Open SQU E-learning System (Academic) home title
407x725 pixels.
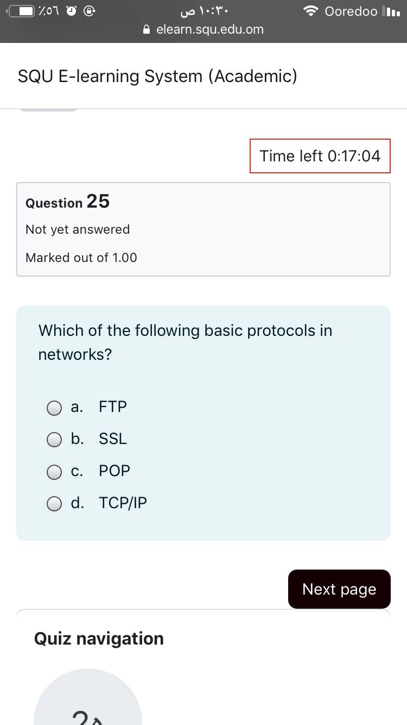(157, 76)
